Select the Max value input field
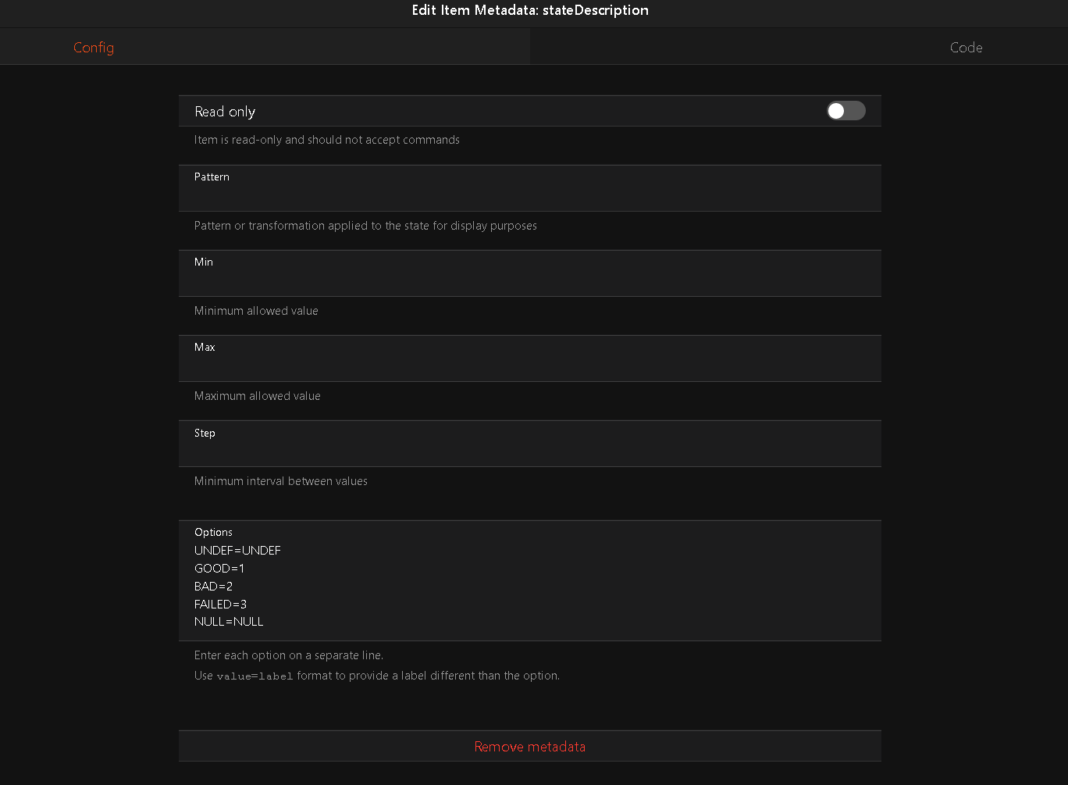Viewport: 1068px width, 785px height. [529, 366]
